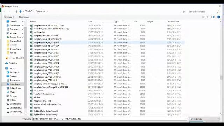Screen dimensions: 224x126
Task: Click the Excel icon beside Hide Unhide Worksheet
Action: (x=31, y=94)
